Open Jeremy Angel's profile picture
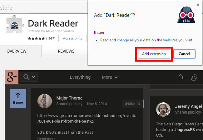This screenshot has width=203, height=140. click(x=163, y=110)
